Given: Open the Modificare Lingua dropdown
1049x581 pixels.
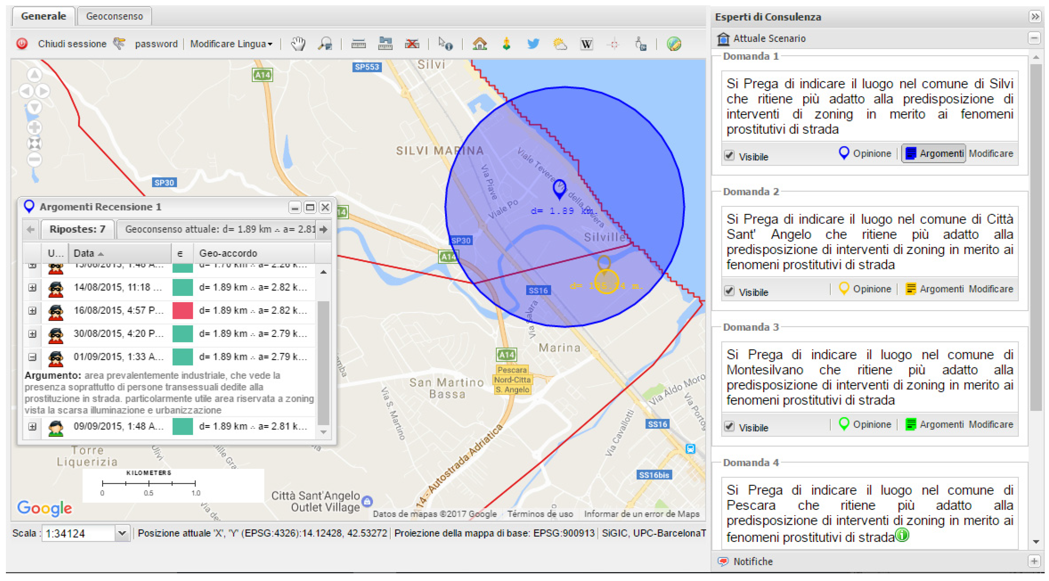Looking at the screenshot, I should coord(231,44).
